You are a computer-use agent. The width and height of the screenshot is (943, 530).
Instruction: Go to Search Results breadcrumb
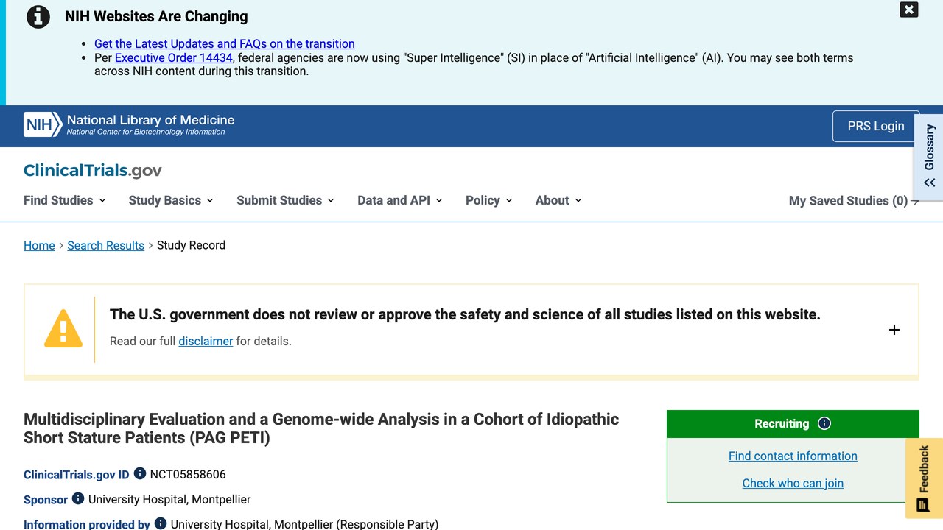[105, 245]
